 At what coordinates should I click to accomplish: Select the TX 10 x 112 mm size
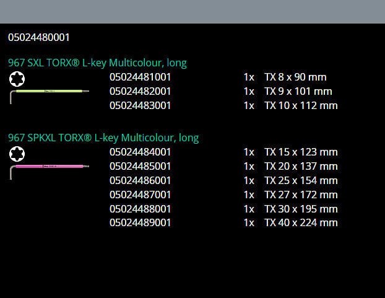click(301, 105)
